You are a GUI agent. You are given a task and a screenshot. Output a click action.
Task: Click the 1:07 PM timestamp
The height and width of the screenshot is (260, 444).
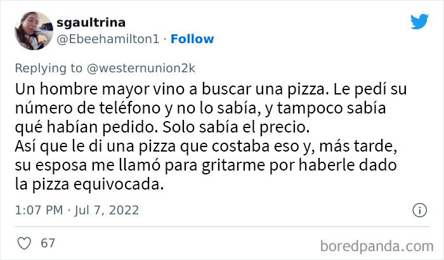[37, 210]
